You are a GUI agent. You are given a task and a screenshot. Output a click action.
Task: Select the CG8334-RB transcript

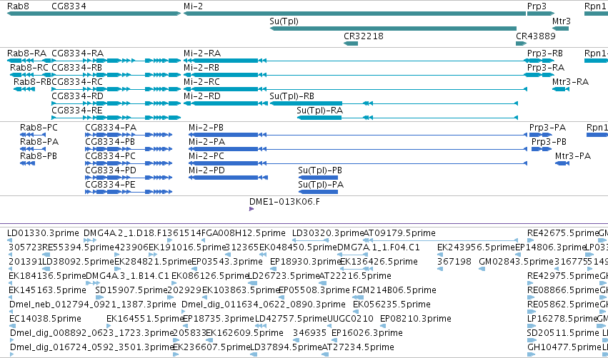116,75
